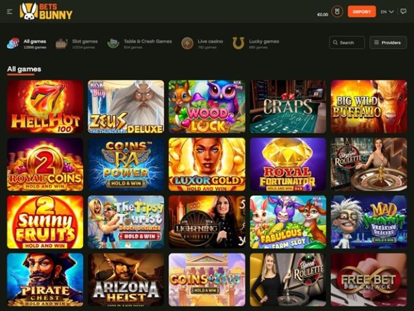Focus the game Search field
414x311 pixels.
coord(347,42)
